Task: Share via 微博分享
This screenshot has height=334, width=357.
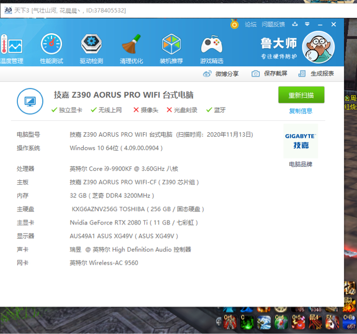Action: (221, 74)
